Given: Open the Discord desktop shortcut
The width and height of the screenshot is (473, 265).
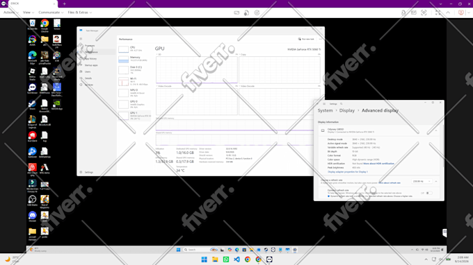Looking at the screenshot, I should pos(32,216).
